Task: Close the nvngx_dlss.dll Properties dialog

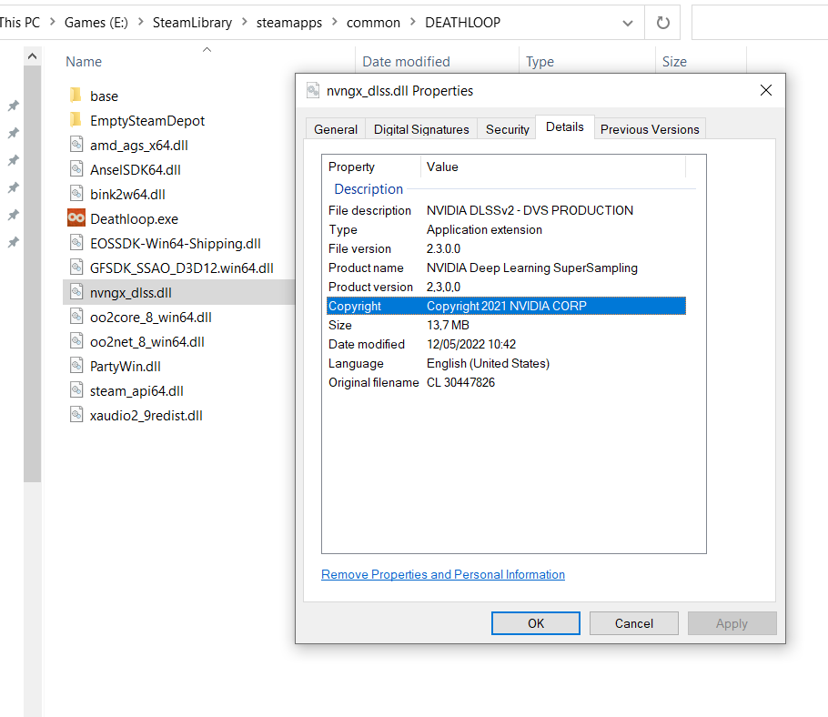Action: (x=766, y=90)
